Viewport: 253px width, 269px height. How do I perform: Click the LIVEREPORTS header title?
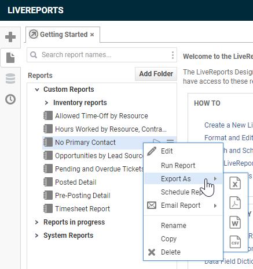coord(35,10)
